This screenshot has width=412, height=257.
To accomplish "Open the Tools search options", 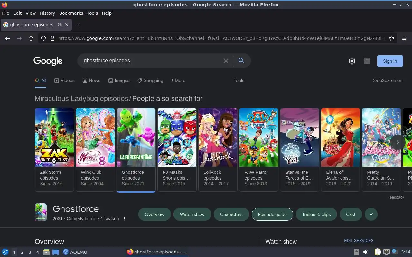I will pyautogui.click(x=239, y=81).
